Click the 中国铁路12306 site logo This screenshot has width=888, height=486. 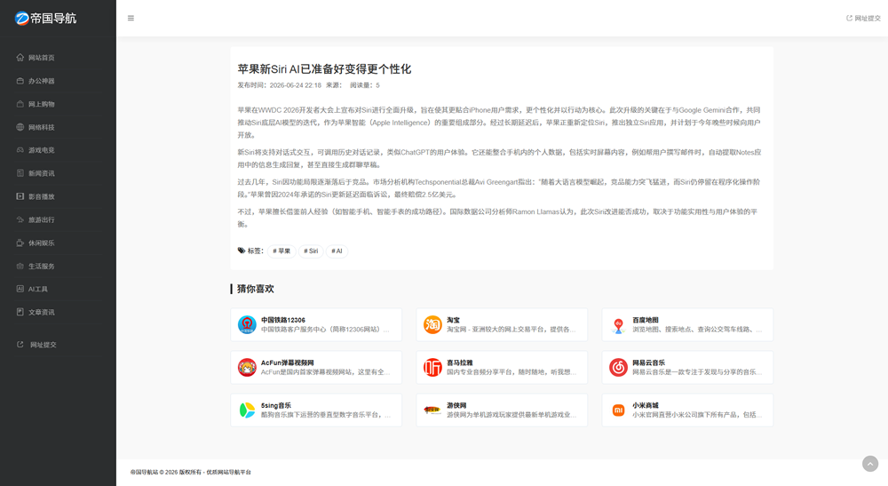[x=247, y=324]
